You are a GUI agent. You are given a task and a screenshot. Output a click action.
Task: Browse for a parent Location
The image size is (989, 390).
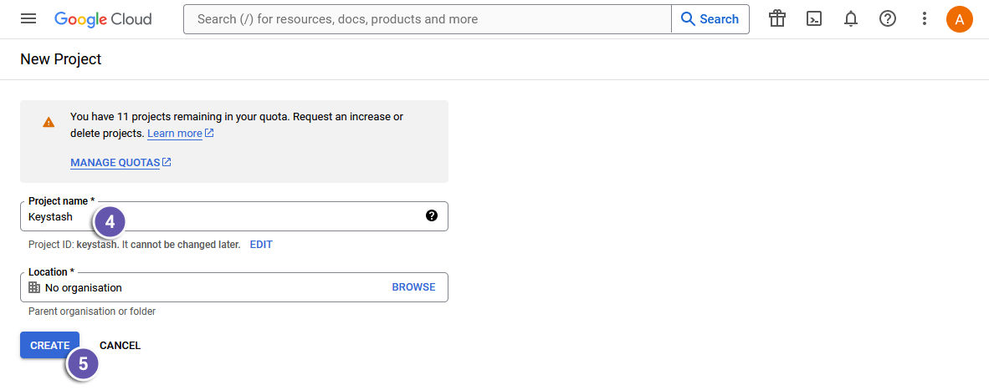413,287
